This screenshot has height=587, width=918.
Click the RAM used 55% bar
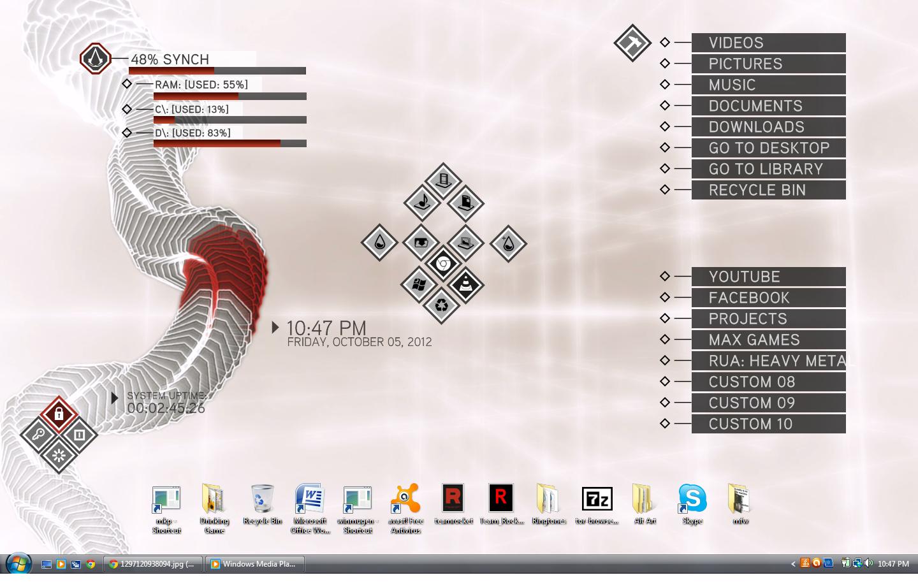pyautogui.click(x=230, y=96)
